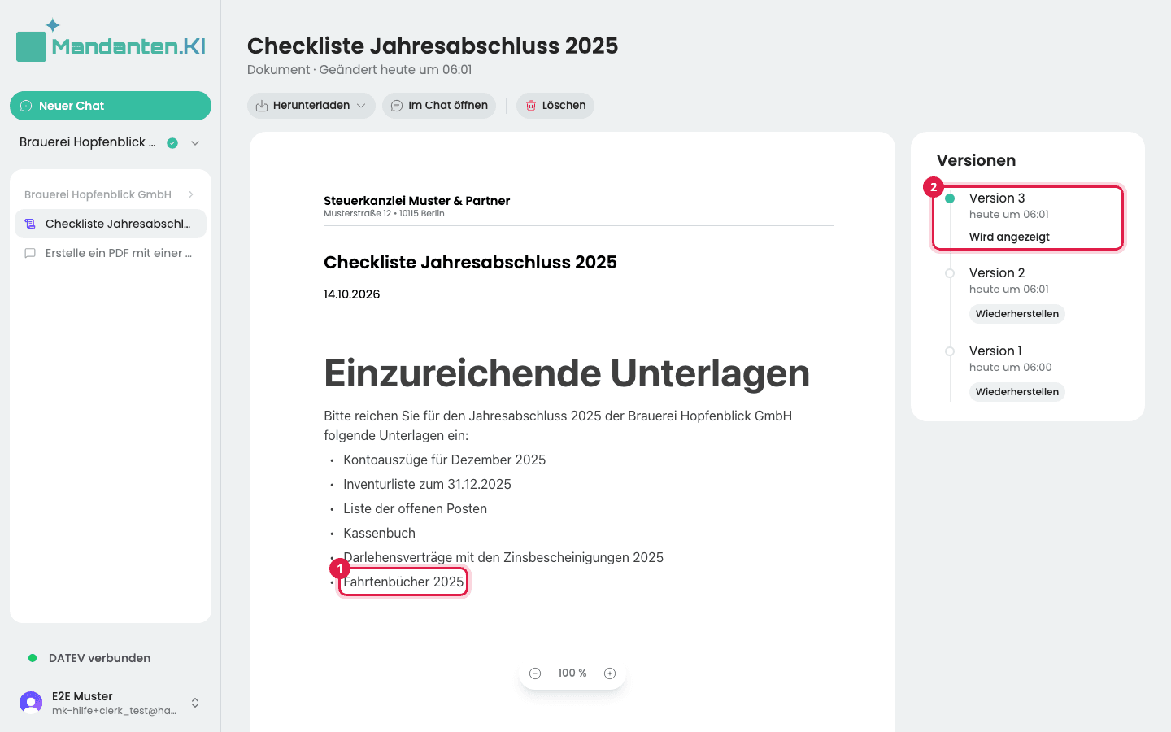Click the chat bubble icon in Neuer Chat

click(x=26, y=106)
